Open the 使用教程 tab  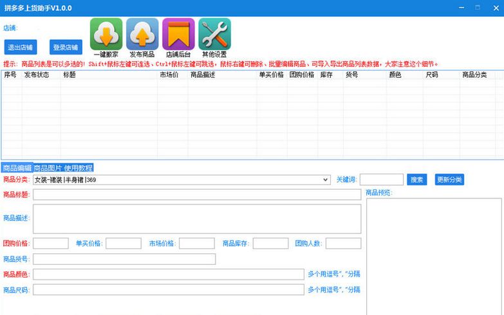click(x=79, y=168)
